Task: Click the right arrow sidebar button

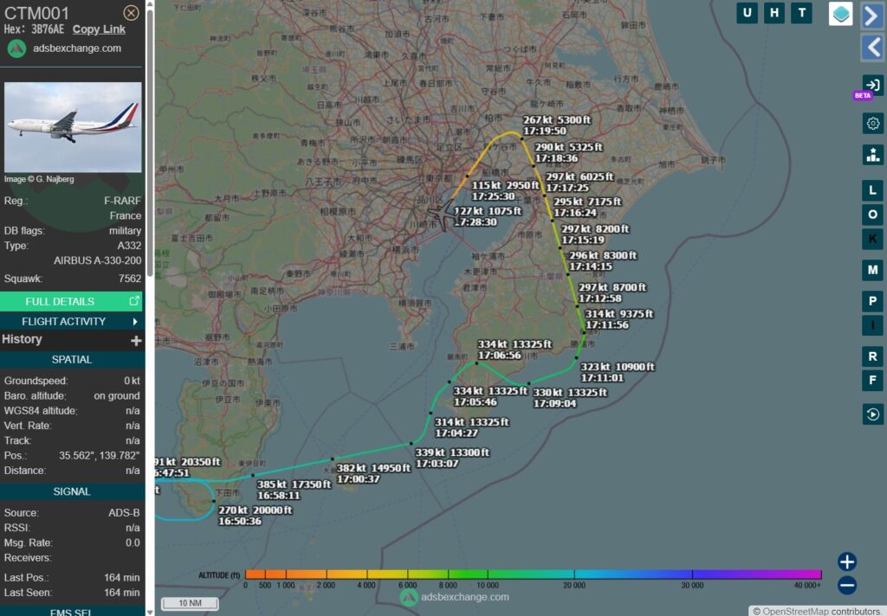Action: pyautogui.click(x=872, y=16)
